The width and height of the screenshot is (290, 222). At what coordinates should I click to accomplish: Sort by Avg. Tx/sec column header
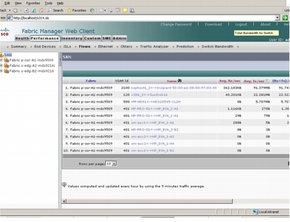click(x=254, y=81)
